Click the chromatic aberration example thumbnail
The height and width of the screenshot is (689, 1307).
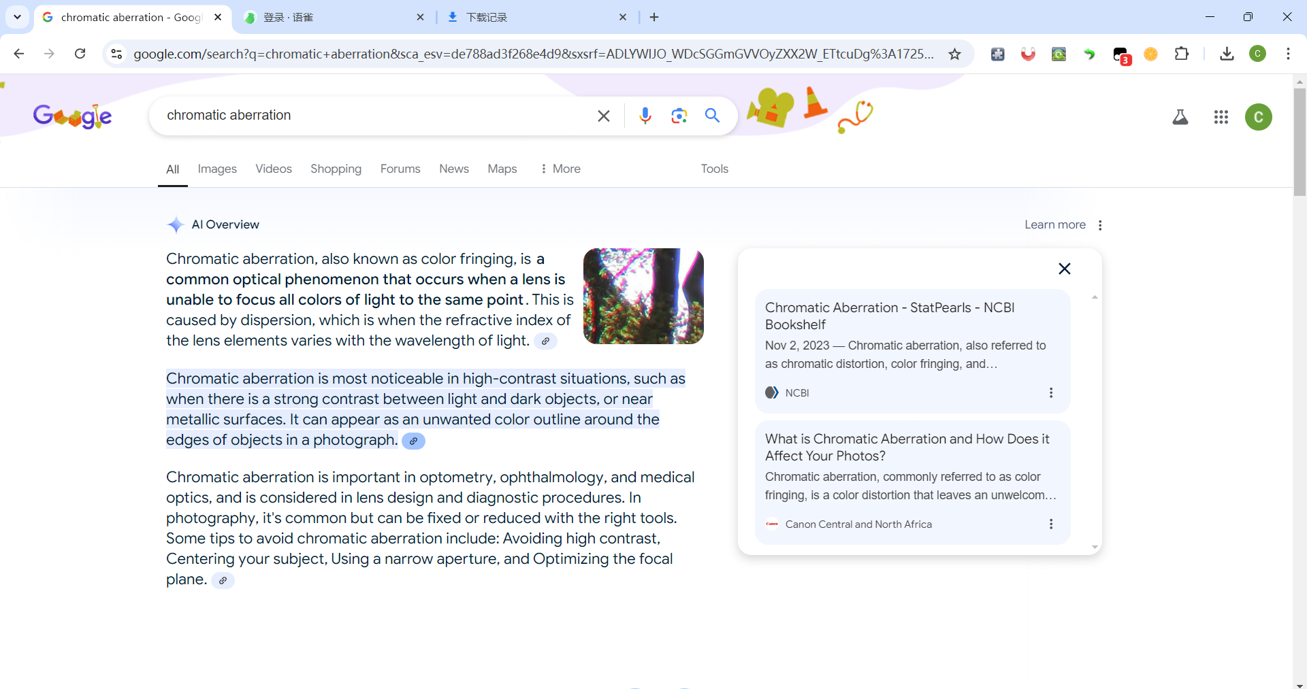(x=643, y=296)
